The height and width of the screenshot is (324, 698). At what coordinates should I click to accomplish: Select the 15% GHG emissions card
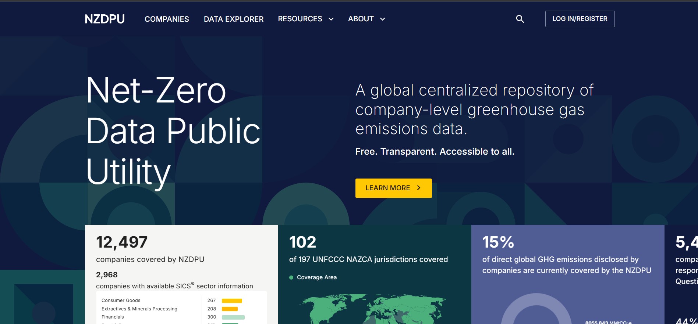pyautogui.click(x=567, y=253)
